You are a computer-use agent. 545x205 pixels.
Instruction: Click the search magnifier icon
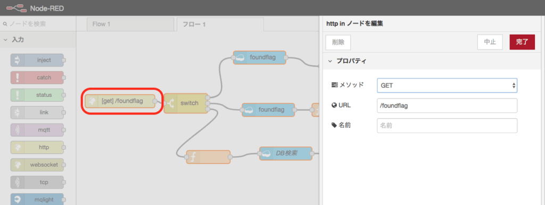click(x=5, y=24)
